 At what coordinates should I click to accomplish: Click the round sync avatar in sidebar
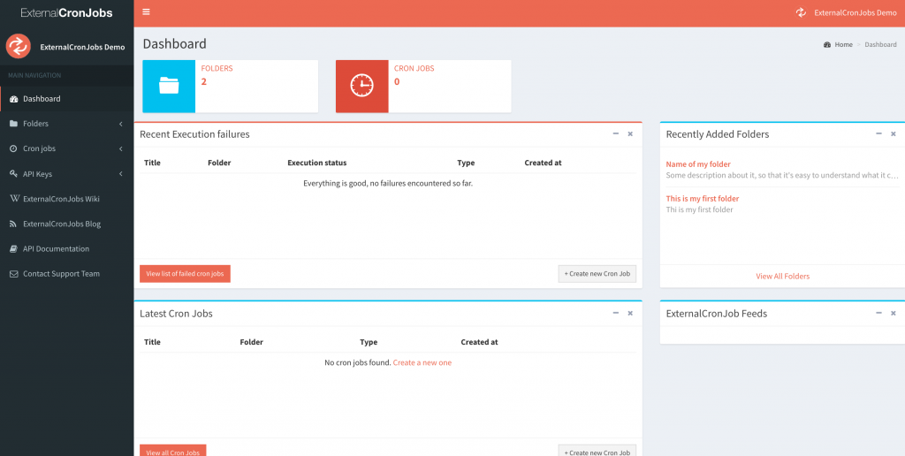18,46
